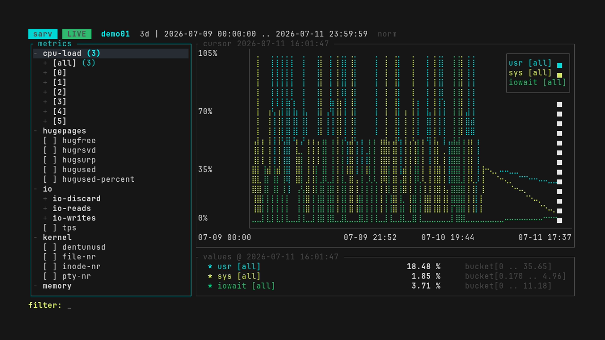Click the demo01 host label
This screenshot has height=340, width=605.
115,34
